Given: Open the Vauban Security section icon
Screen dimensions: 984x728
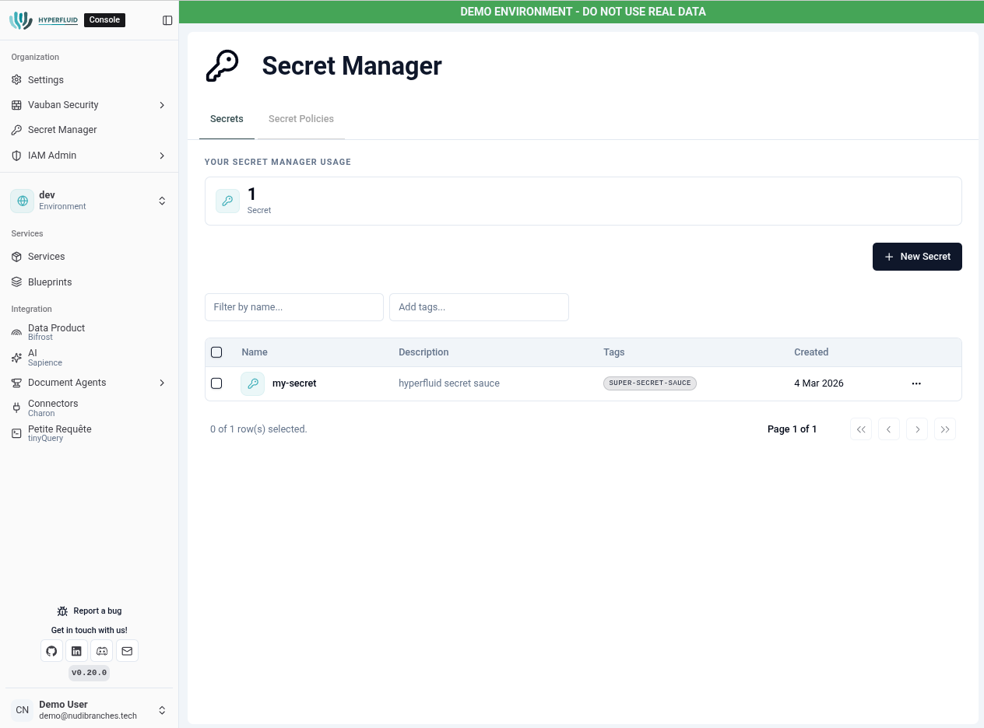Looking at the screenshot, I should click(x=16, y=105).
